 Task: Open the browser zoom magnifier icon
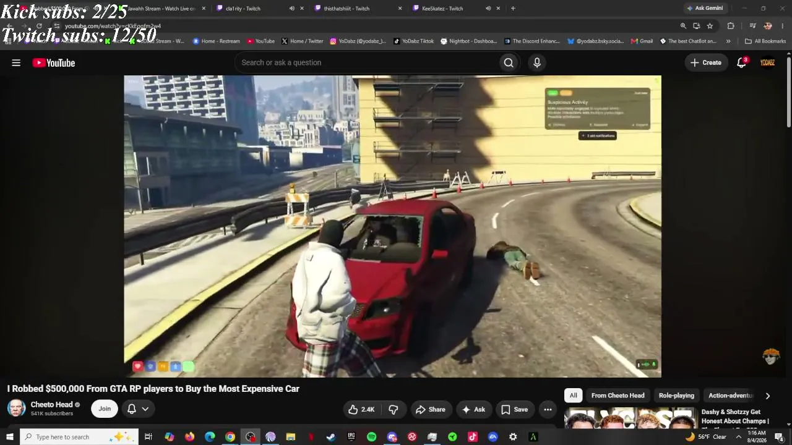(683, 26)
